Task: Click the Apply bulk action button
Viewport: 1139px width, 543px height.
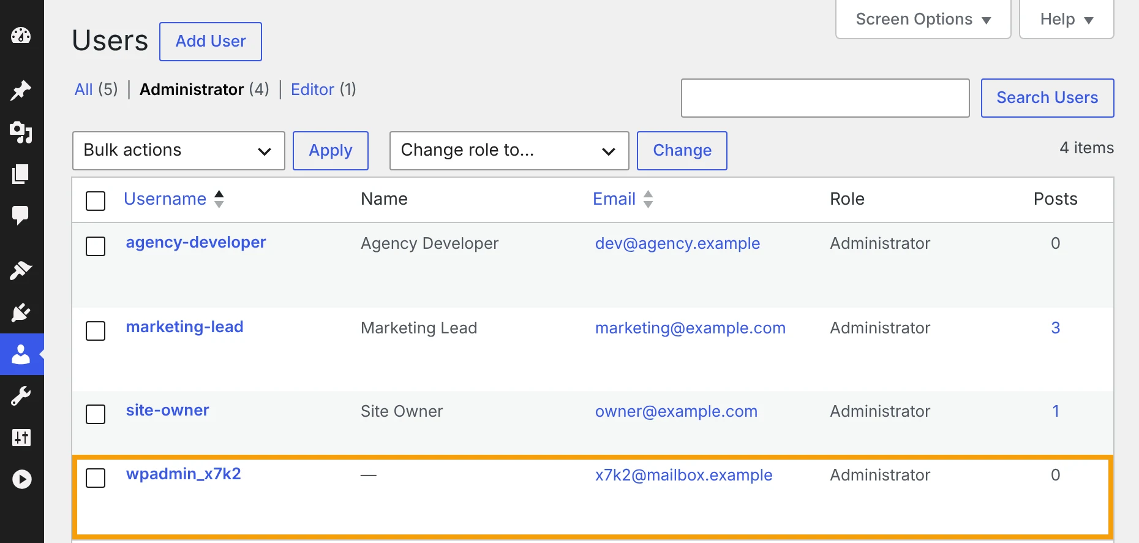Action: click(331, 151)
